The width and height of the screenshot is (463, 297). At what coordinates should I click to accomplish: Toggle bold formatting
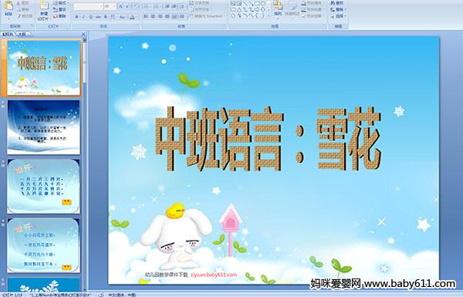[x=76, y=17]
